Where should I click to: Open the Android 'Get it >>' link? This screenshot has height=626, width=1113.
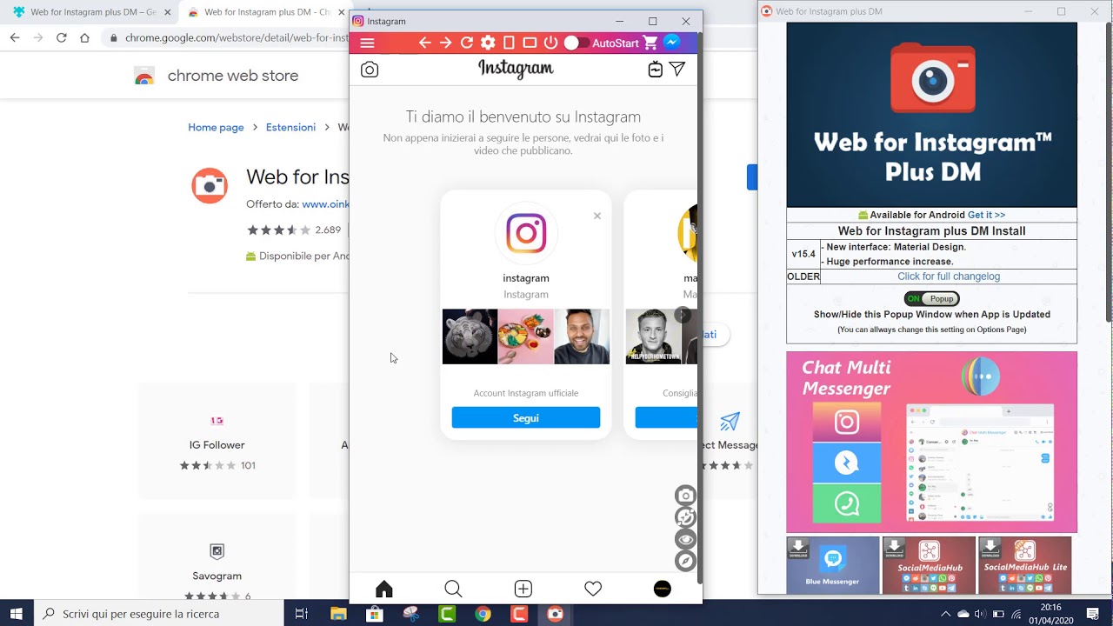coord(986,215)
